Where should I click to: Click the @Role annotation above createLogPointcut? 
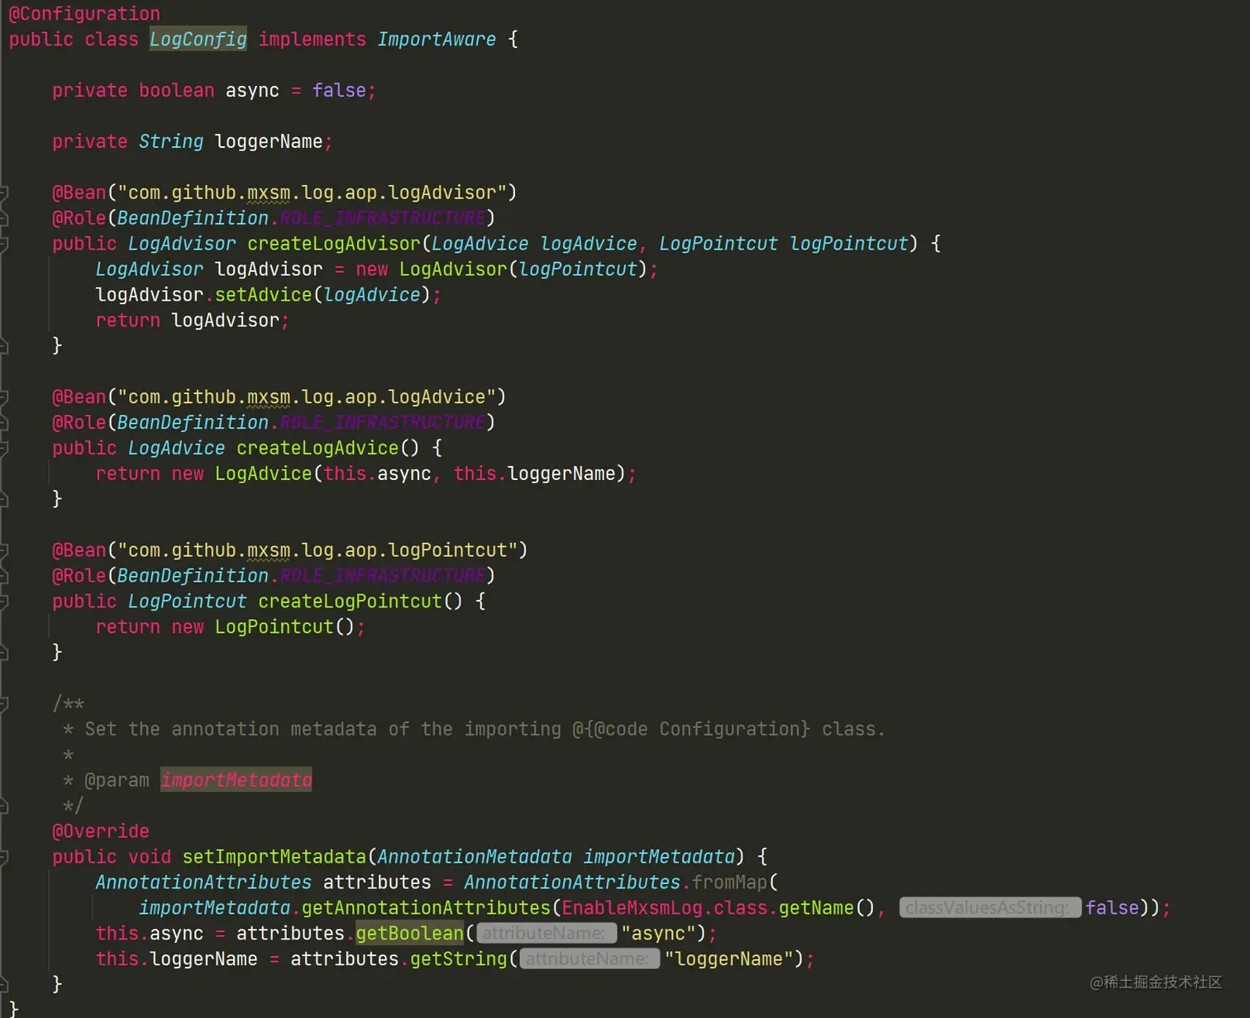[79, 577]
